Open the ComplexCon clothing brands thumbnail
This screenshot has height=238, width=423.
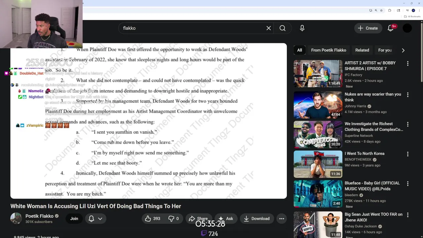tap(318, 134)
